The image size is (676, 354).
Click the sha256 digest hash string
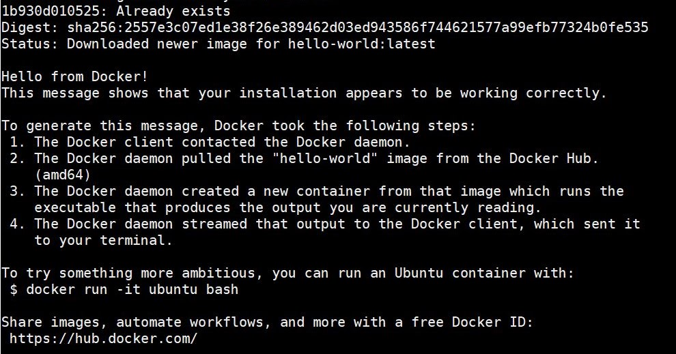(x=358, y=27)
